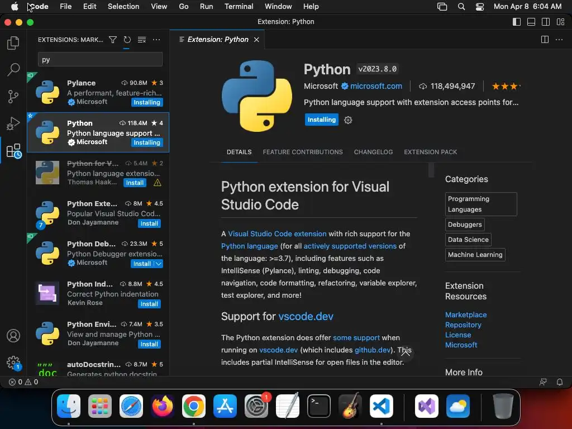Open Marketplace resource link
Image resolution: width=572 pixels, height=429 pixels.
tap(466, 315)
